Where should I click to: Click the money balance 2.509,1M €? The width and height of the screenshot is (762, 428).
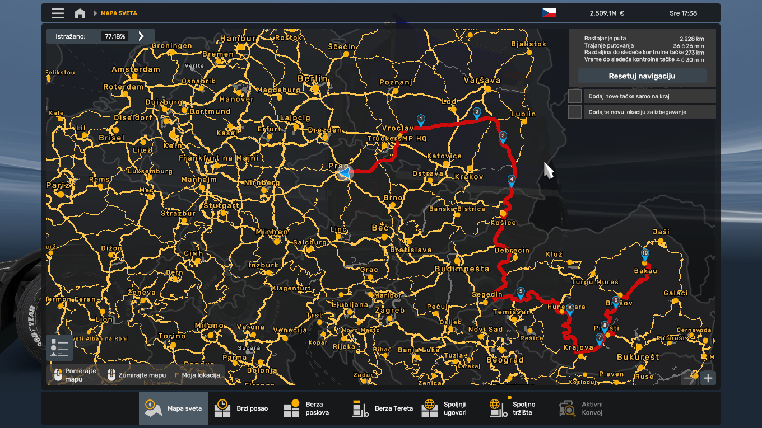(607, 13)
